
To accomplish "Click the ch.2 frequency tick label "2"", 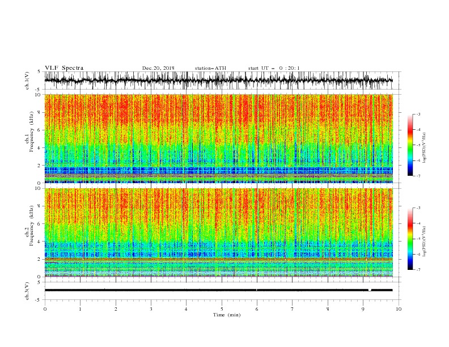I will (x=40, y=259).
